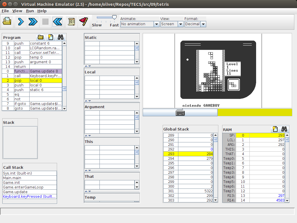
Task: Click RAM SP value 293
Action: pos(267,135)
